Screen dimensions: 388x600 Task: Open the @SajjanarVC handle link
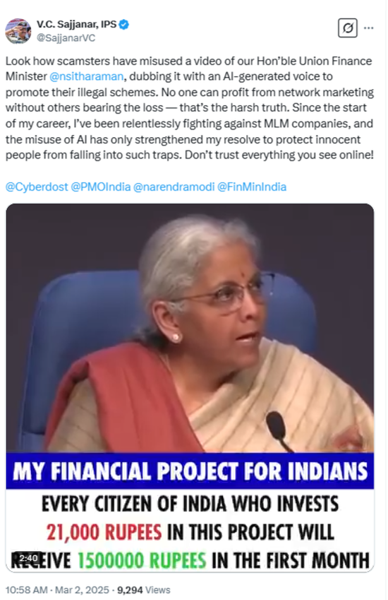point(66,38)
